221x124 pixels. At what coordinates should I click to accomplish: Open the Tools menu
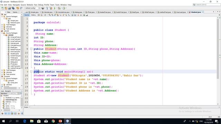pos(57,5)
